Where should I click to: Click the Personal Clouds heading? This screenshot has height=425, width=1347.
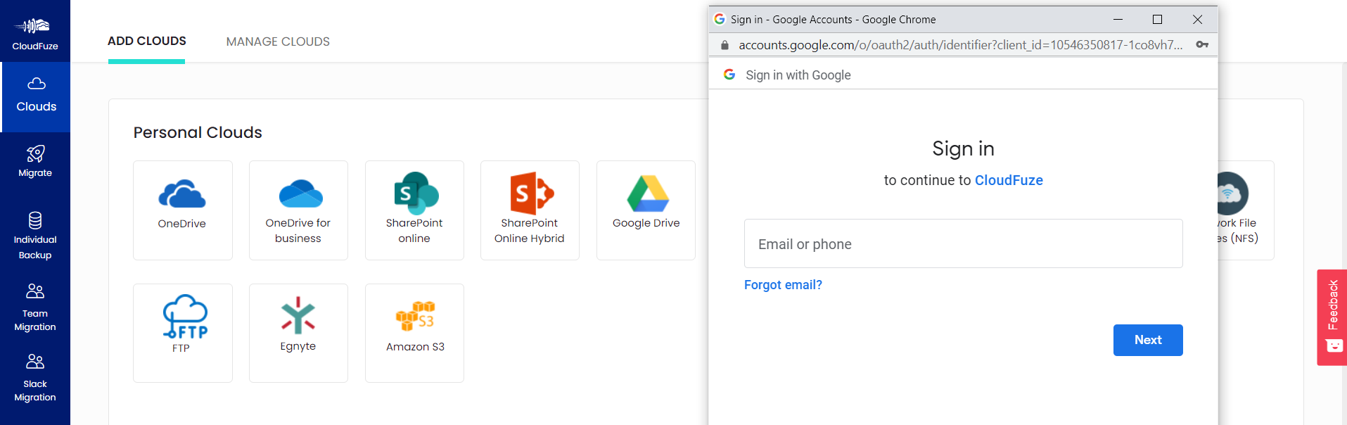pyautogui.click(x=198, y=132)
